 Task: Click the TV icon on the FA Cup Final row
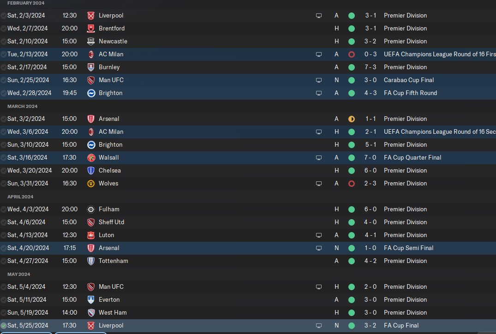[x=319, y=326]
